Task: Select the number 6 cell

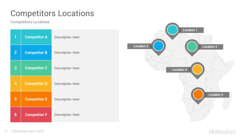Action: (x=16, y=115)
